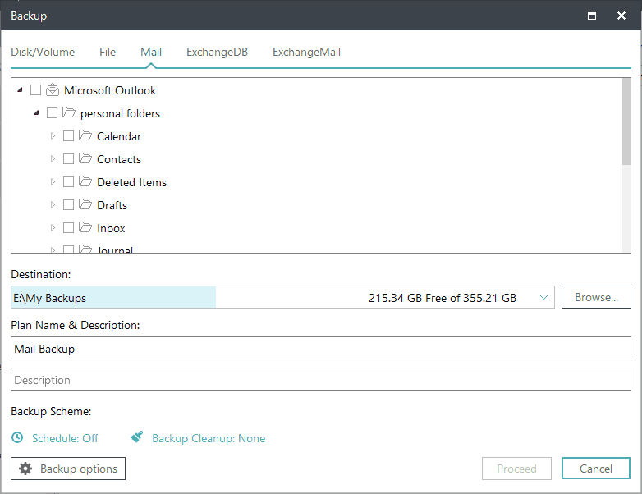Image resolution: width=642 pixels, height=494 pixels.
Task: Collapse the personal folders tree node
Action: pyautogui.click(x=36, y=113)
